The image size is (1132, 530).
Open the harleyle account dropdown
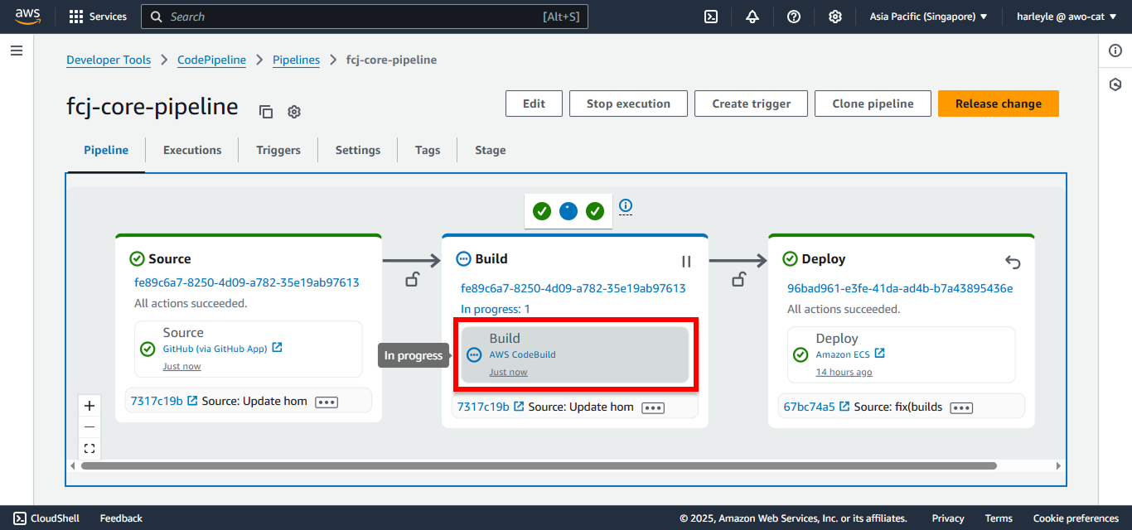coord(1067,17)
